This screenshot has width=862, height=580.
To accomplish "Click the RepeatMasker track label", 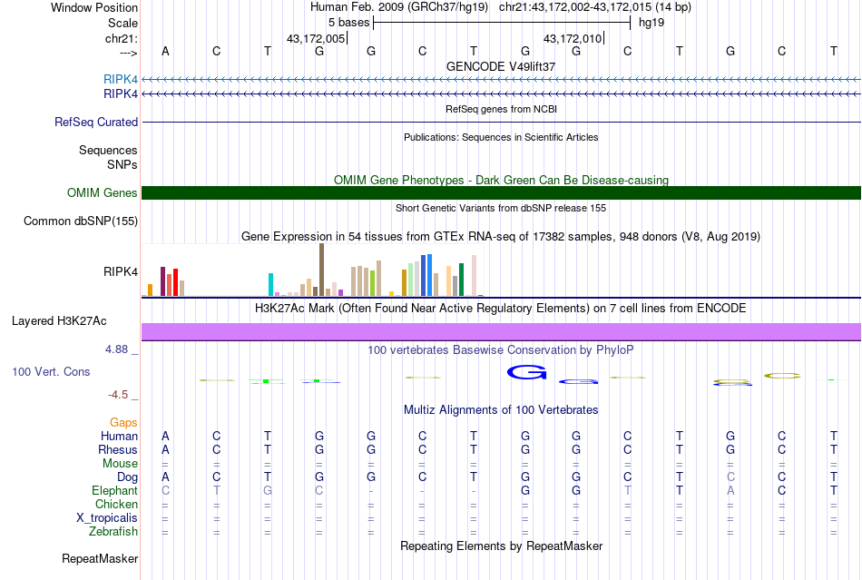I will (x=100, y=558).
